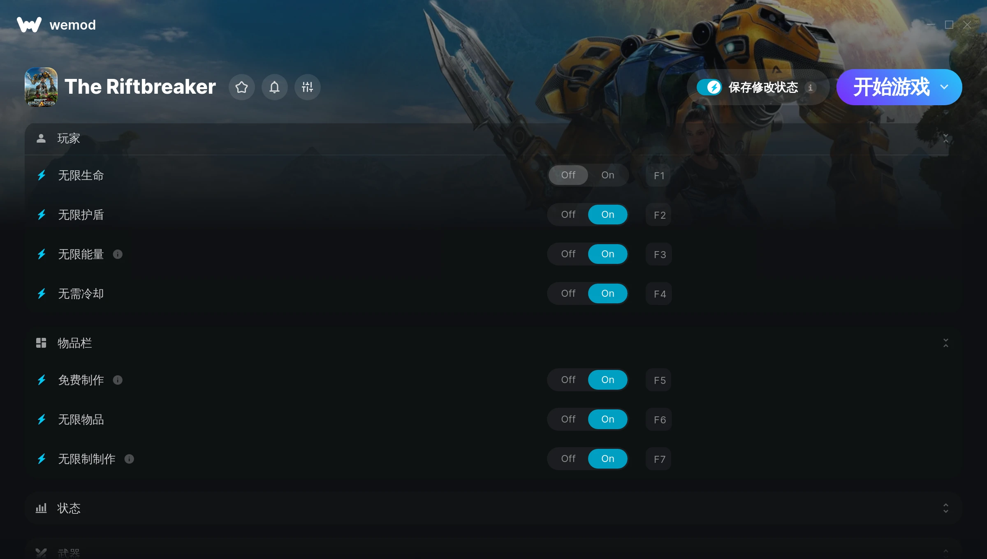
Task: Turn off 无限护盾 cheat
Action: 568,215
